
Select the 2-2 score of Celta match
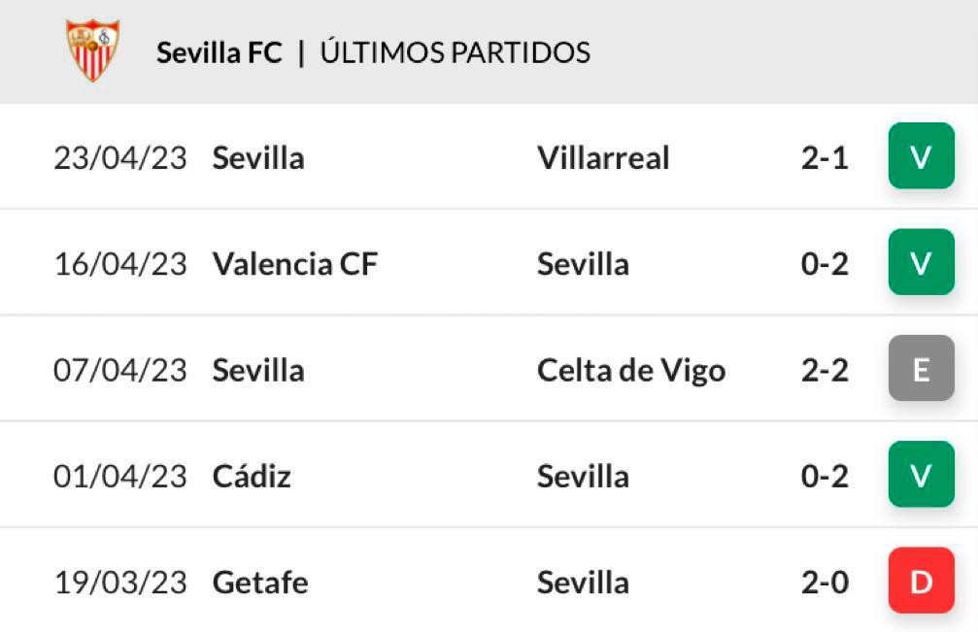(825, 370)
